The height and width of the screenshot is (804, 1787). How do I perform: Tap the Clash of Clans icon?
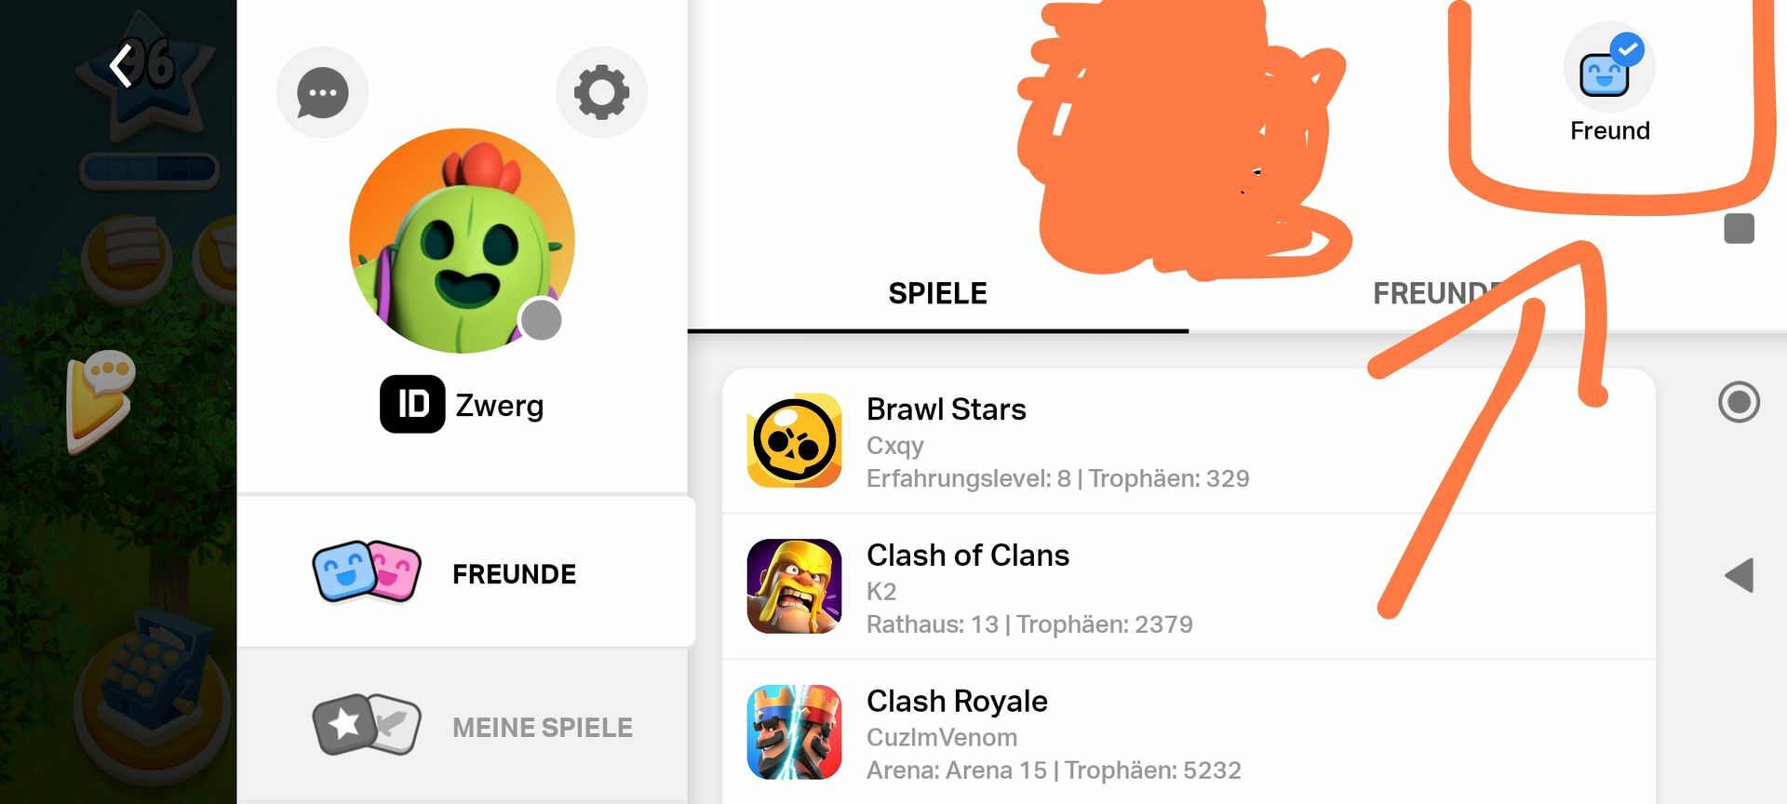tap(794, 586)
